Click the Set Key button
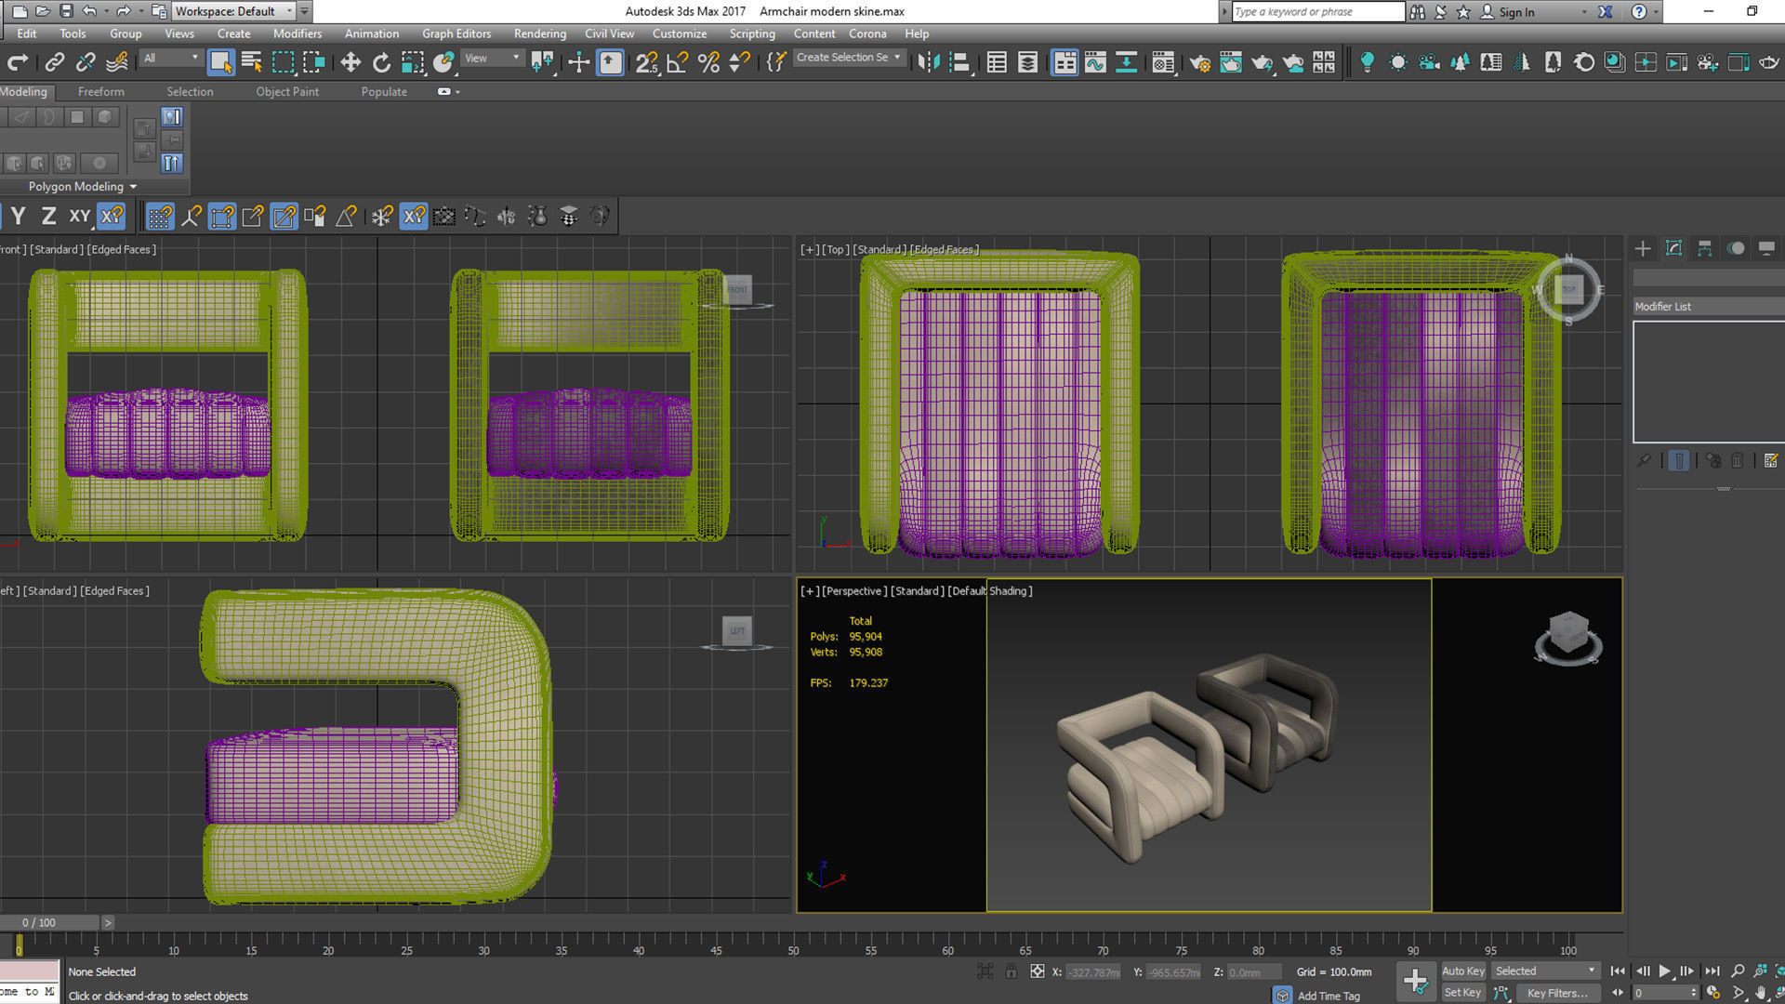 [x=1462, y=993]
